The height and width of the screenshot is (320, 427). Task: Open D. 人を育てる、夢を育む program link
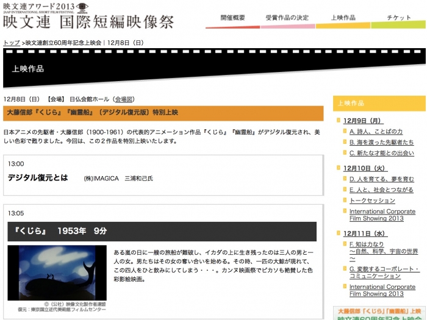(x=381, y=179)
